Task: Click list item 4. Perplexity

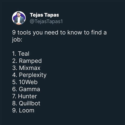Action: tap(29, 75)
